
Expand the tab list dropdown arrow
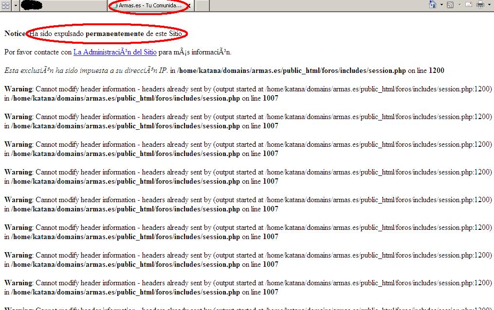(x=16, y=5)
